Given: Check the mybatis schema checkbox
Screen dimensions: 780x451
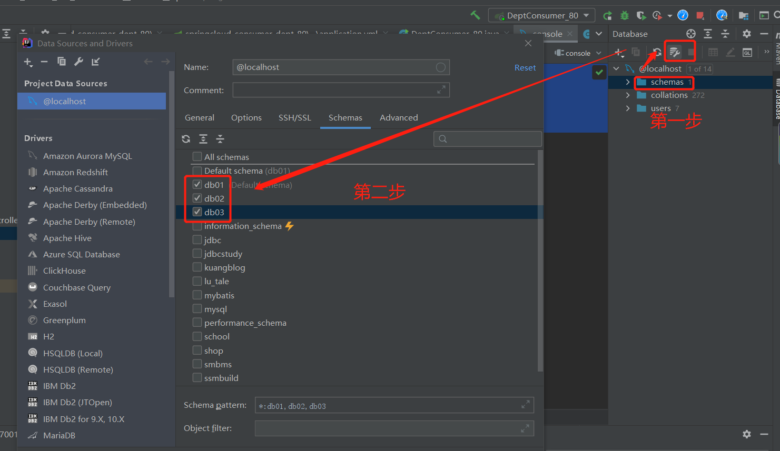Looking at the screenshot, I should click(x=198, y=295).
